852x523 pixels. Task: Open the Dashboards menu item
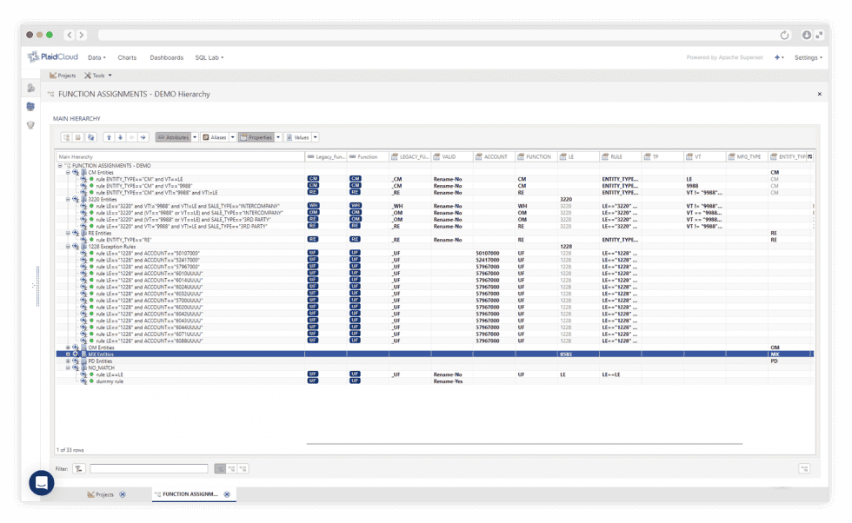[166, 57]
